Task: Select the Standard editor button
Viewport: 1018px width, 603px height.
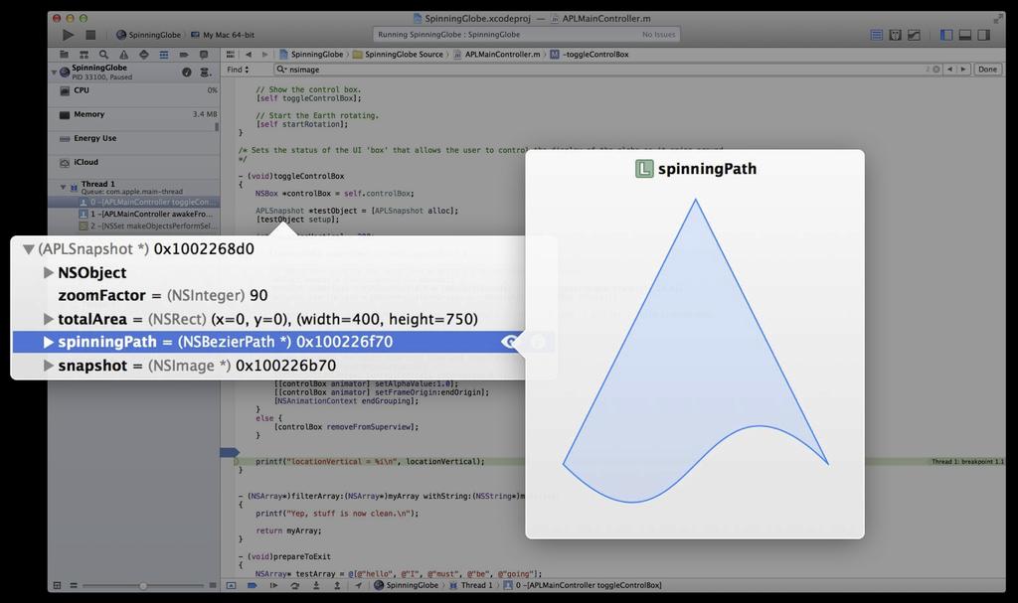Action: coord(877,35)
